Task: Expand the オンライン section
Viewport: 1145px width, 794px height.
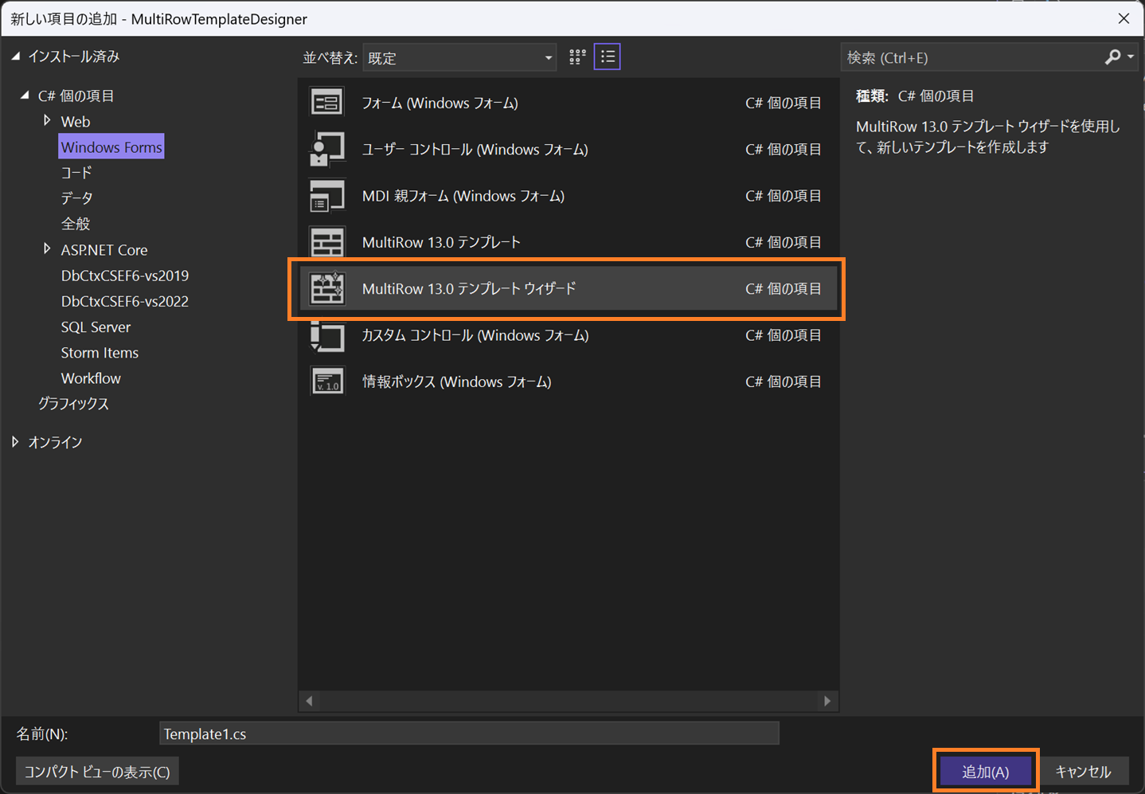Action: pos(15,442)
